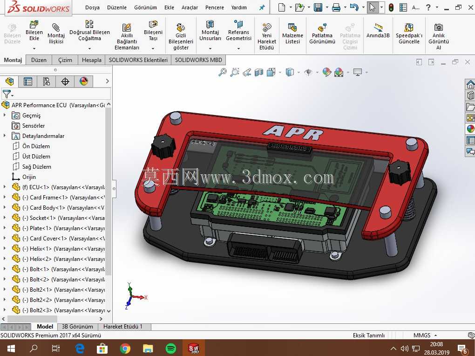Screen dimensions: 475x356
Task: Open Spotify from the taskbar
Action: [x=171, y=348]
